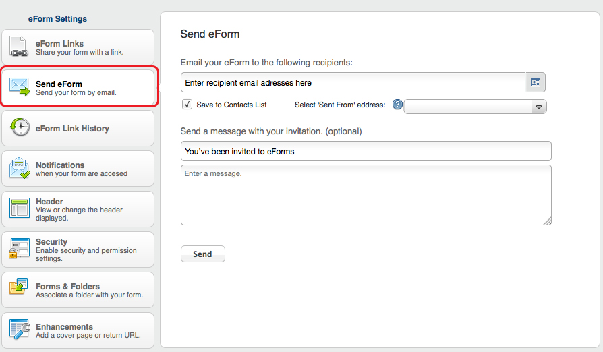This screenshot has width=603, height=352.
Task: Click the eForm Links chain document icon
Action: point(20,47)
